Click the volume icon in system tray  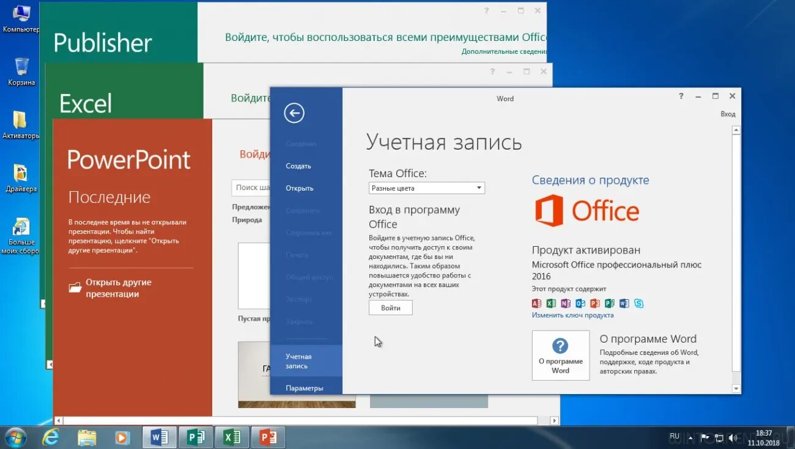pyautogui.click(x=733, y=437)
